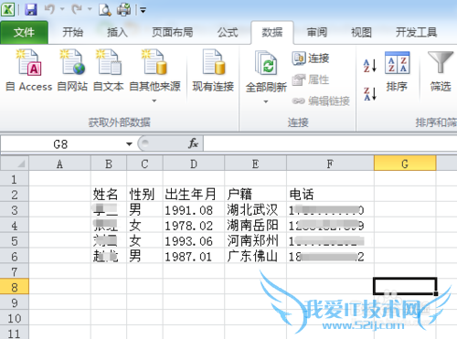Click the Name Box showing G8

point(60,143)
